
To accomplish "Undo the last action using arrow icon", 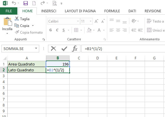I will tap(14, 3).
